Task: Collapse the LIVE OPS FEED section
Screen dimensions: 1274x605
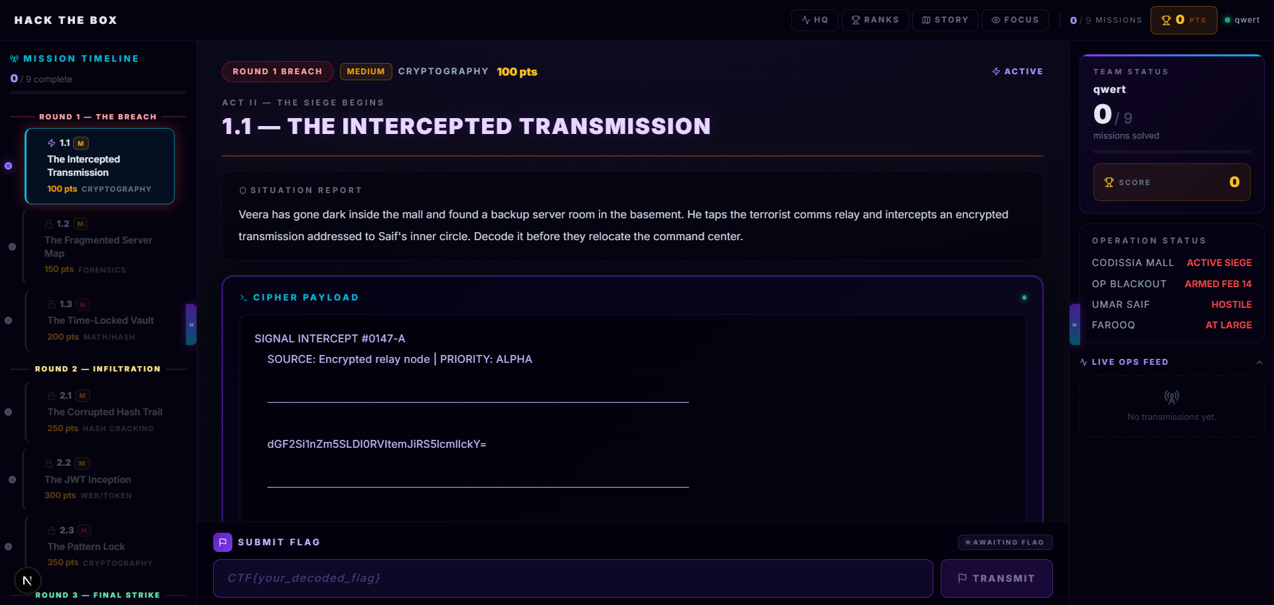Action: click(x=1260, y=362)
